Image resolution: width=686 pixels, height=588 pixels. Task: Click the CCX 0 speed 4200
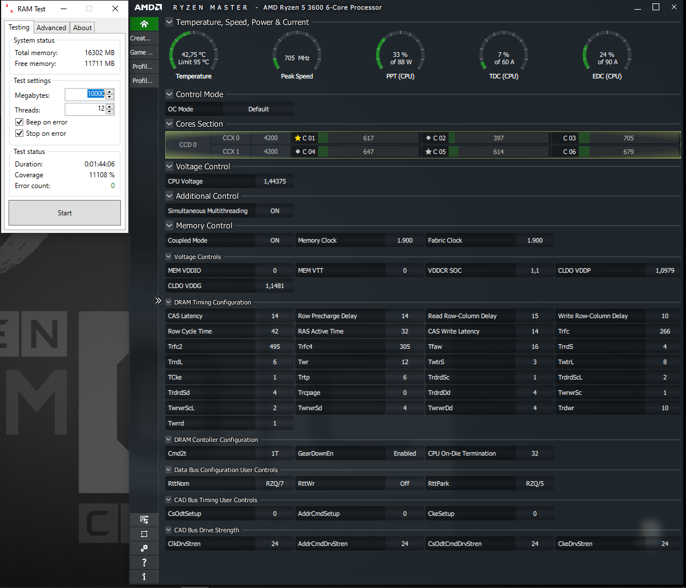coord(271,138)
